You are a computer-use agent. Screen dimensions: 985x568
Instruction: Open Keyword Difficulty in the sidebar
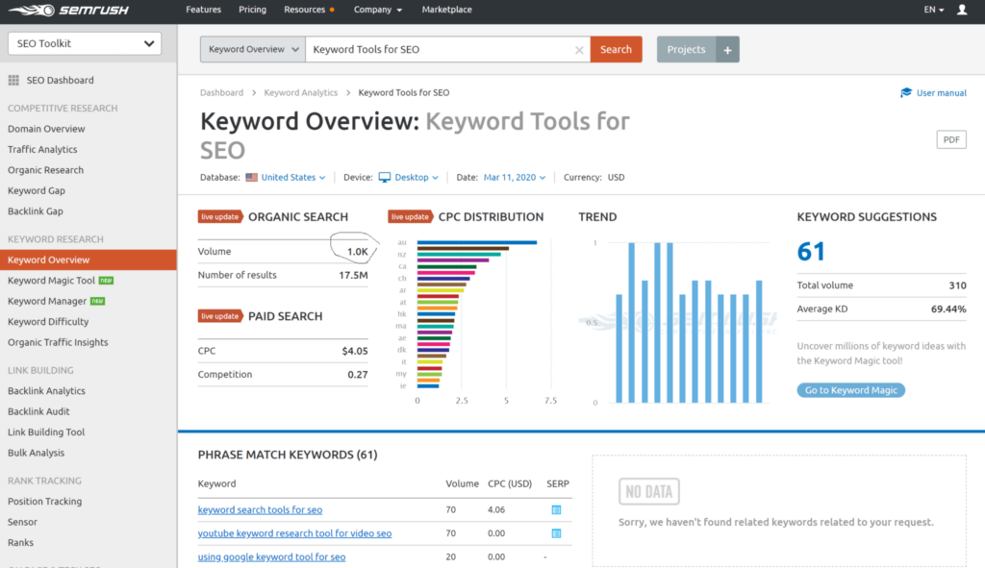pyautogui.click(x=48, y=322)
